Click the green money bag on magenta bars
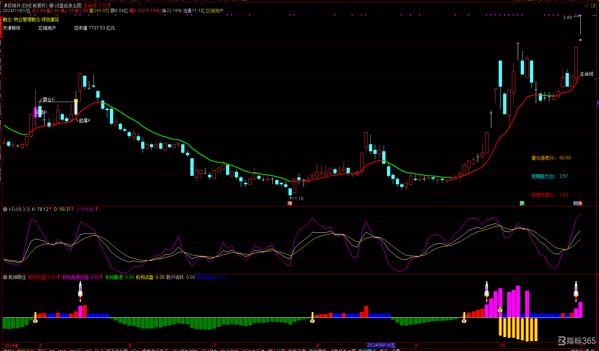This screenshot has width=599, height=351. tap(500, 310)
